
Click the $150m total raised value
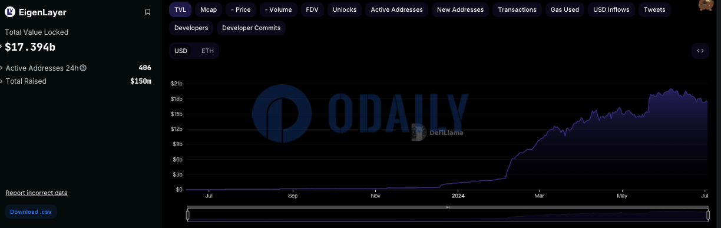(141, 81)
